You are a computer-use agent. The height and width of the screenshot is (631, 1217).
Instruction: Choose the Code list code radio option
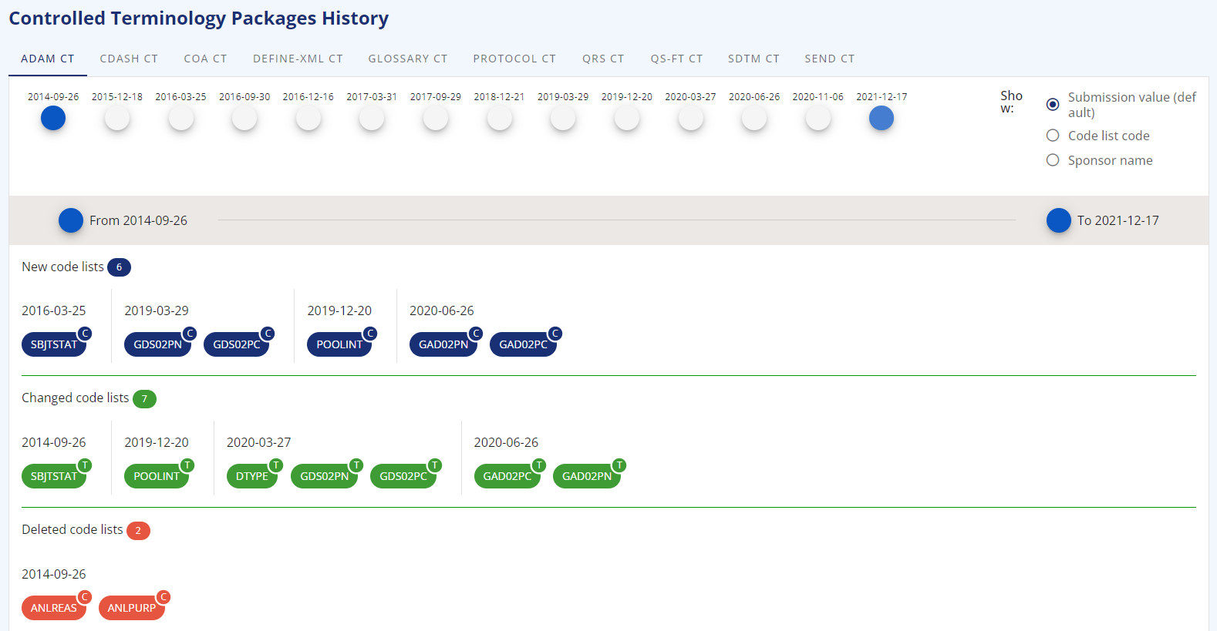point(1053,136)
